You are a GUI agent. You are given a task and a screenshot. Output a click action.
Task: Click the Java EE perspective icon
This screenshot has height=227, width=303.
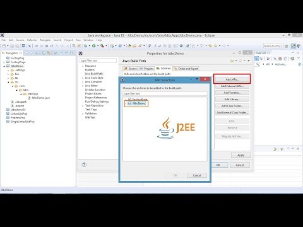pyautogui.click(x=294, y=46)
